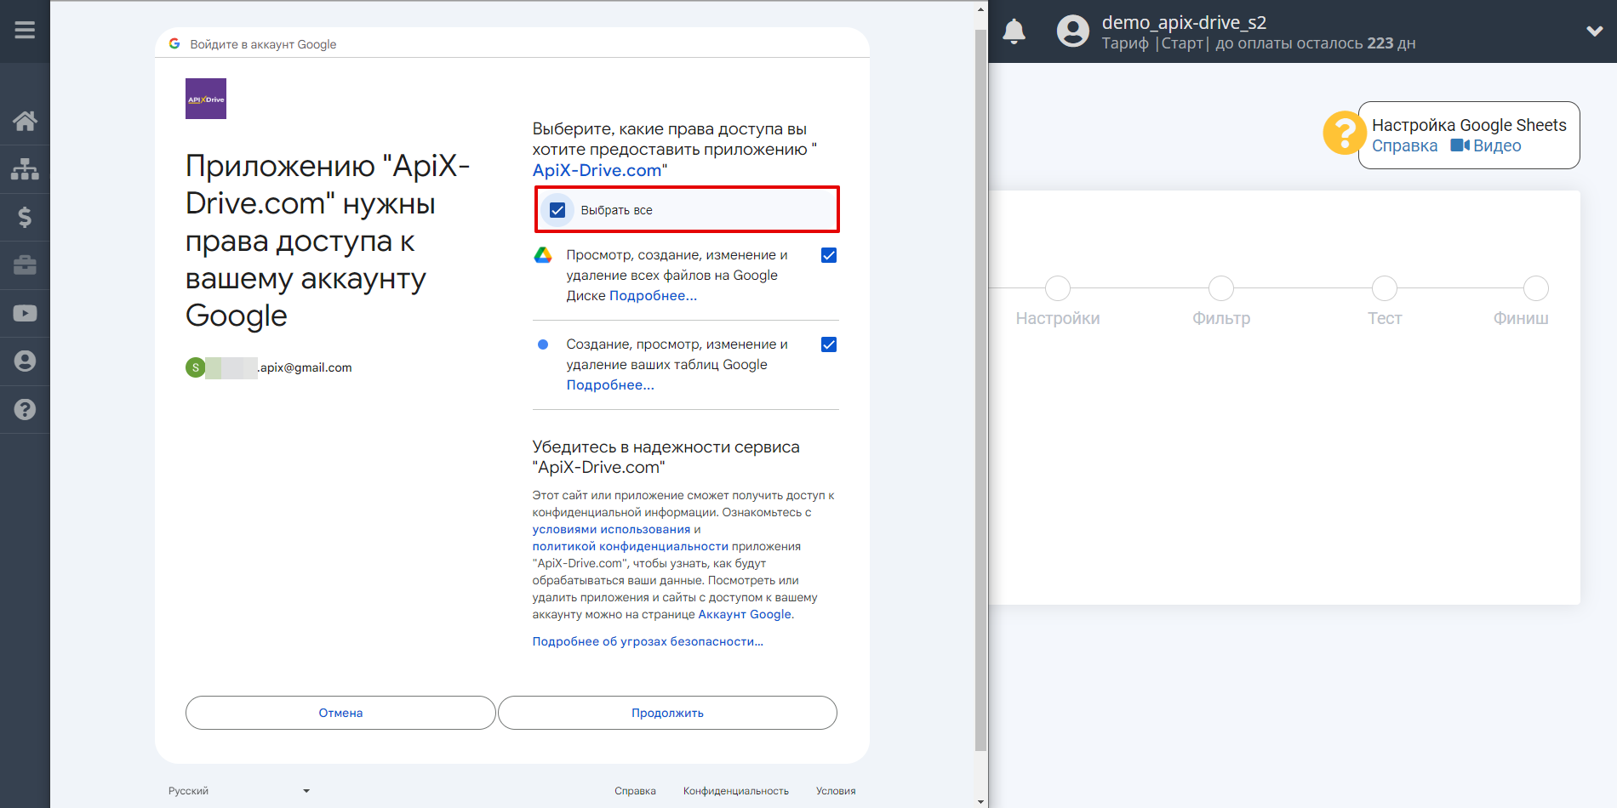The image size is (1617, 808).
Task: Click the popup vertical scrollbar thumb
Action: tap(980, 390)
